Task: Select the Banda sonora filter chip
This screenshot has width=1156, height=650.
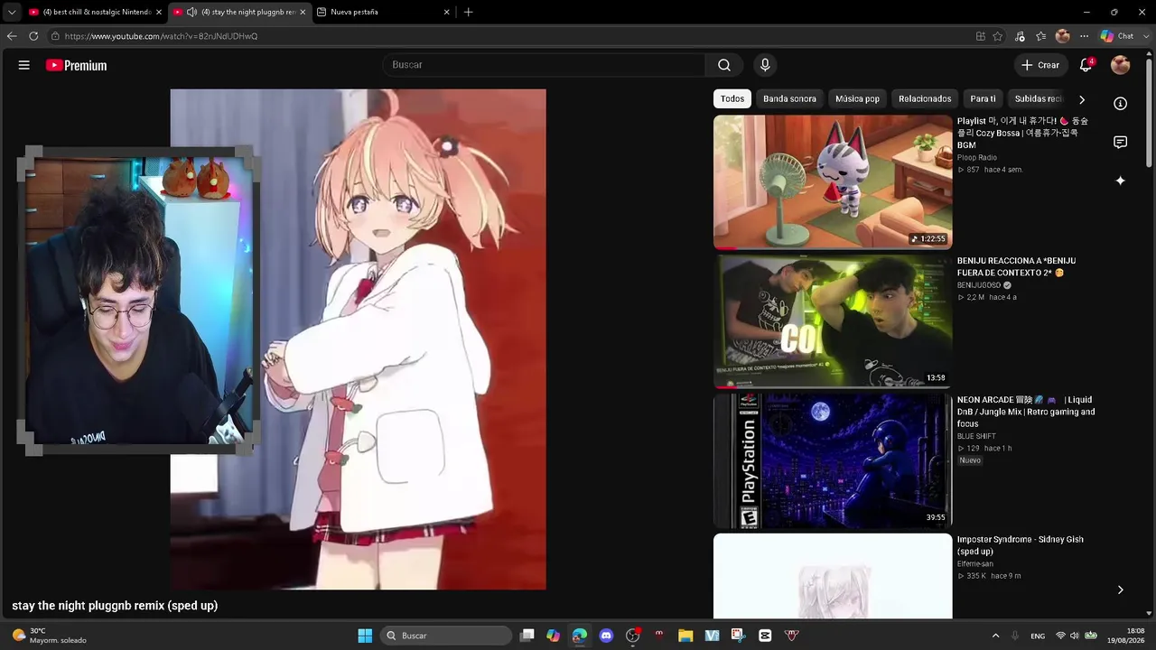Action: (x=789, y=98)
